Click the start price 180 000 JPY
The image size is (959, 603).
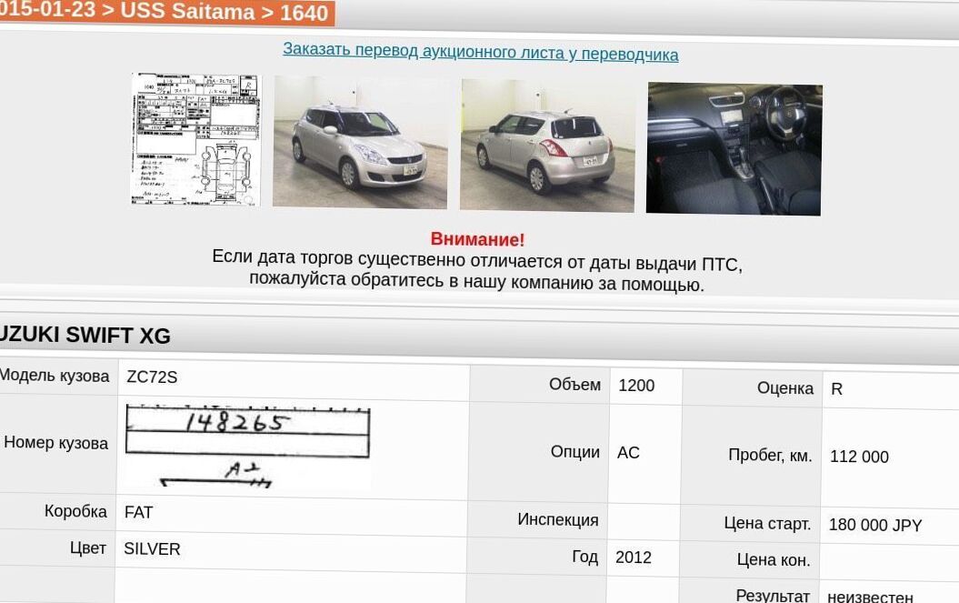pyautogui.click(x=875, y=525)
